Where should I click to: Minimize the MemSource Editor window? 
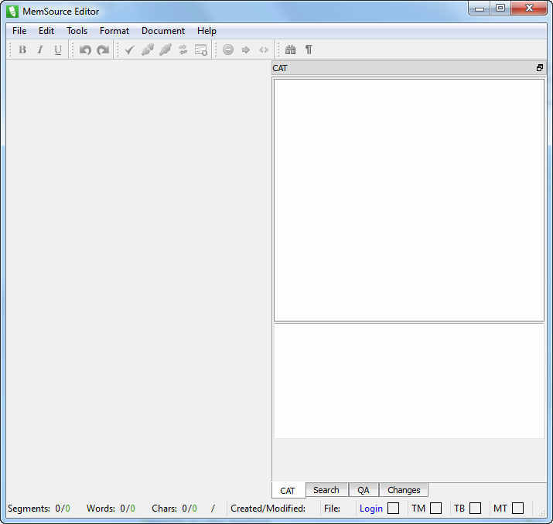pos(480,9)
